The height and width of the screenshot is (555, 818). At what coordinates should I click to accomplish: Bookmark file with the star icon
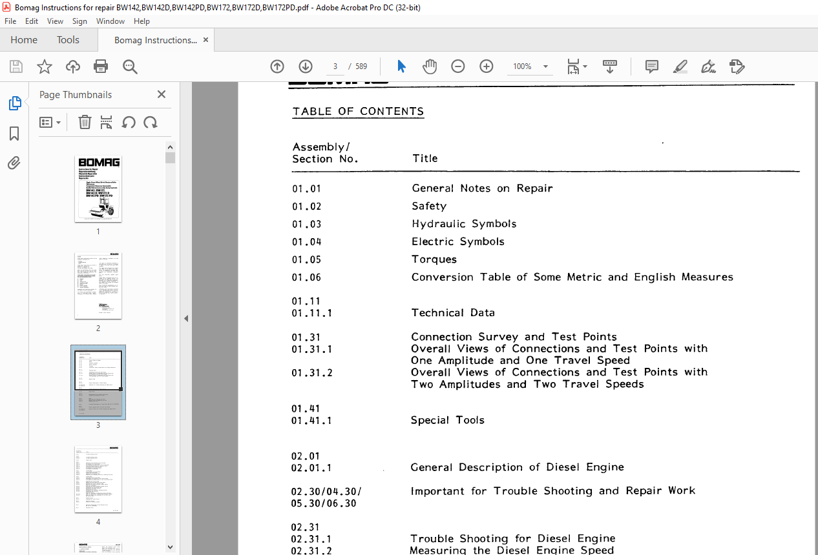click(44, 66)
